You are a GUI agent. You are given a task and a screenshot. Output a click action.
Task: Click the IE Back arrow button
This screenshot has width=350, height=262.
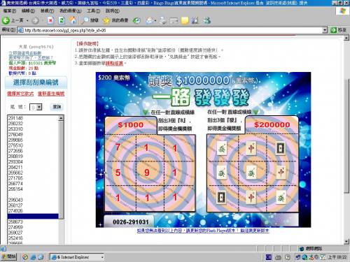pos(6,20)
